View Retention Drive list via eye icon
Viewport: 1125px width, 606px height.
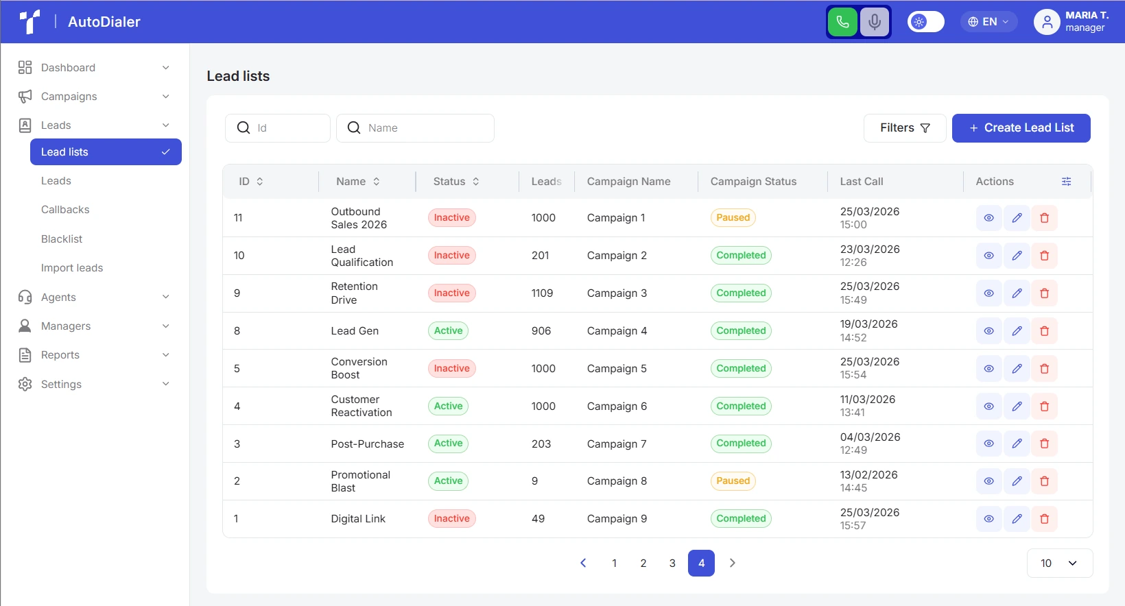click(989, 293)
